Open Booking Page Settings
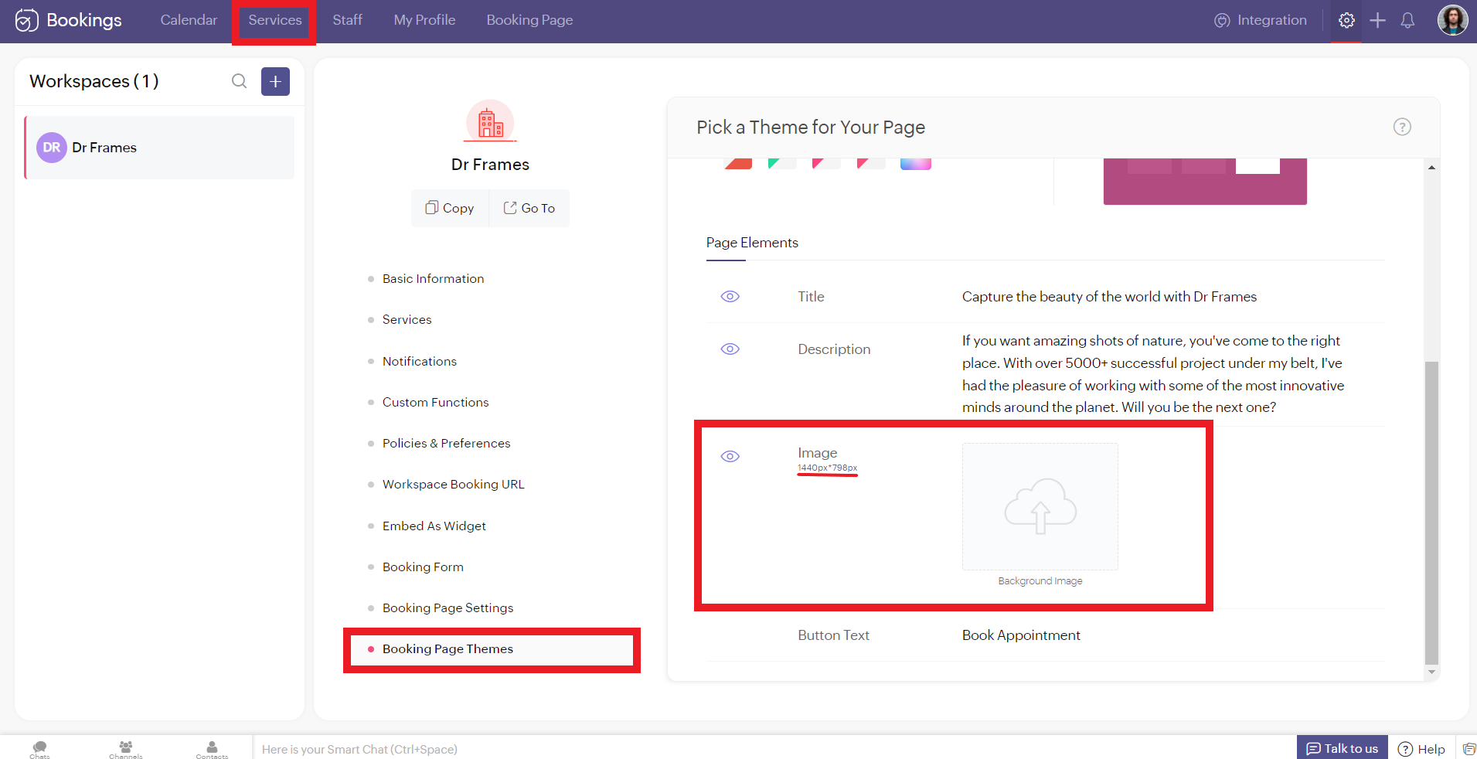This screenshot has height=759, width=1477. [x=448, y=608]
